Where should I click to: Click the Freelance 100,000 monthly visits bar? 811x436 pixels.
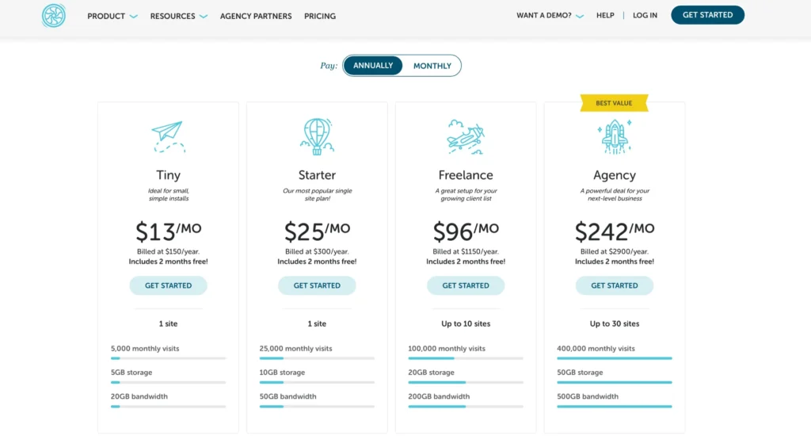465,358
